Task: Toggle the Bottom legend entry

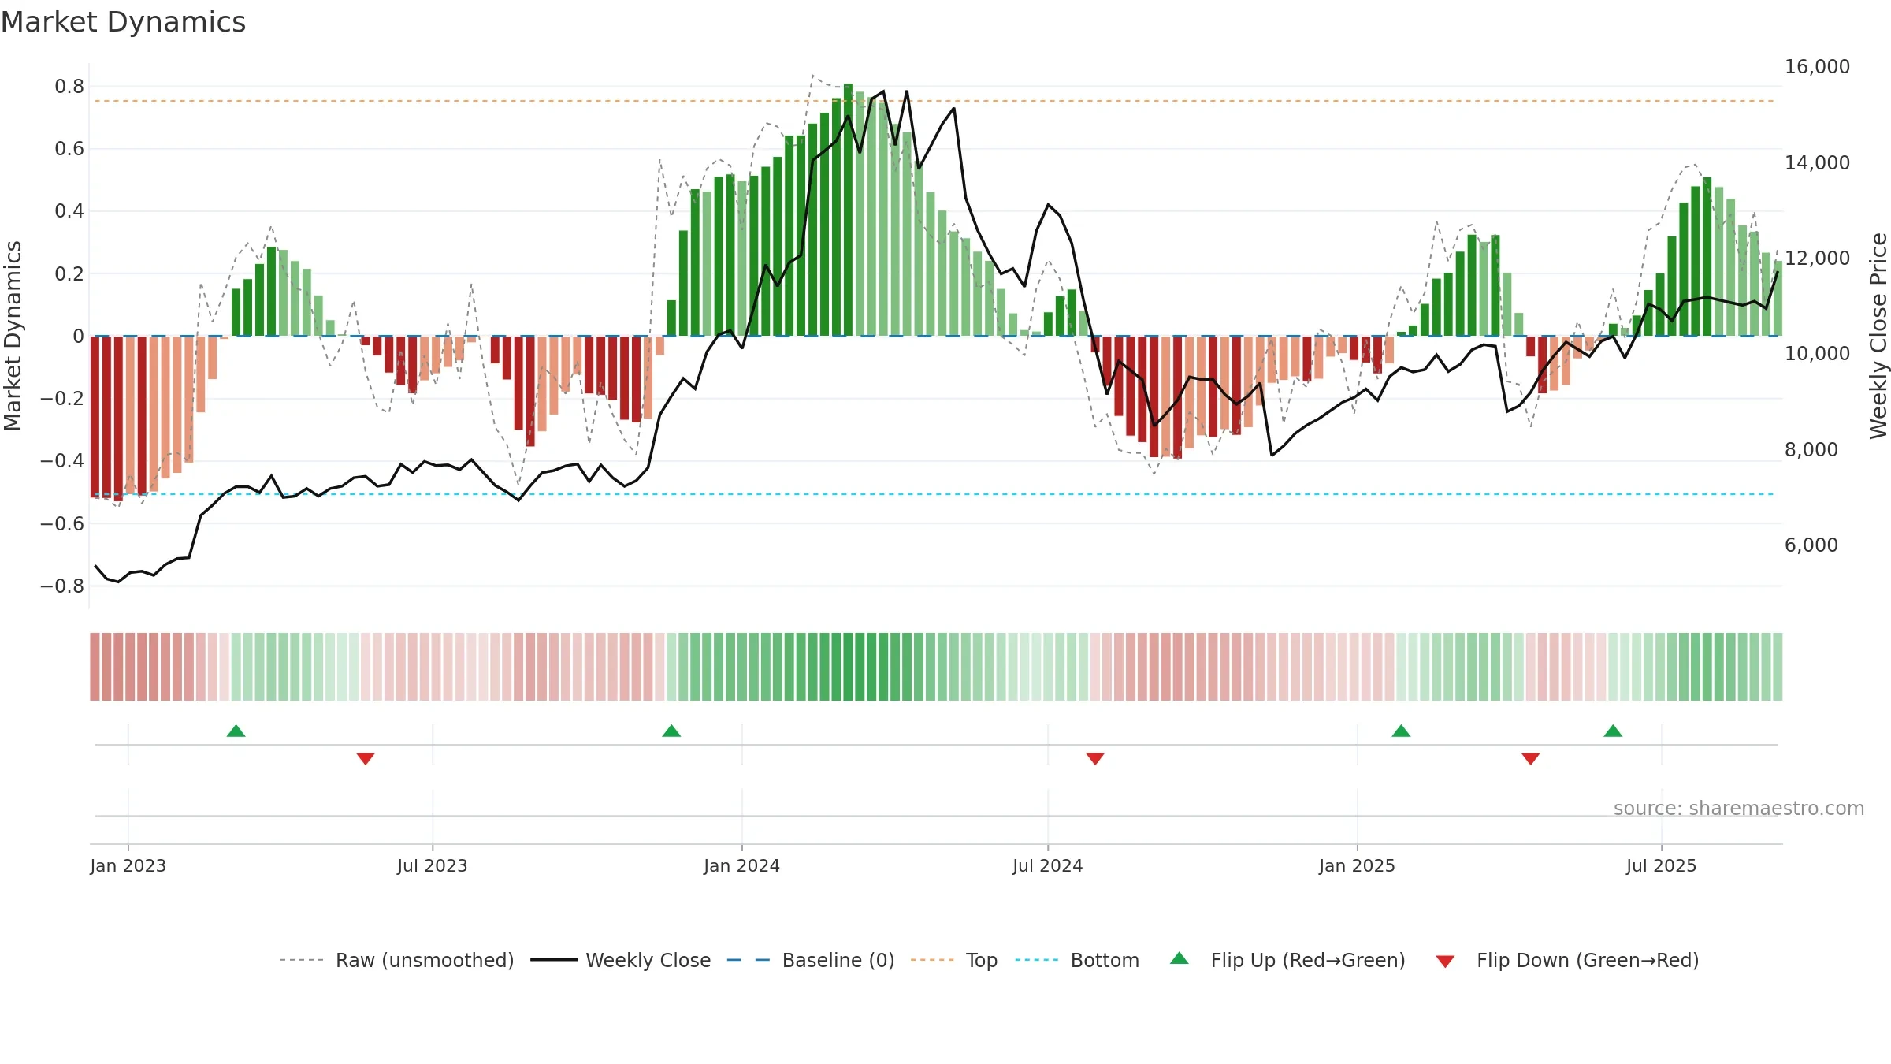Action: (x=1077, y=960)
